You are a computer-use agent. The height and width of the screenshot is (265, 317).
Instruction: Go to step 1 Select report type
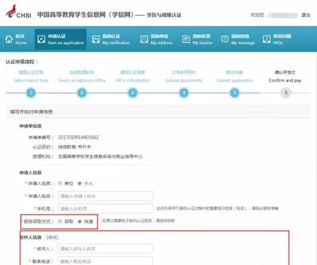[31, 93]
